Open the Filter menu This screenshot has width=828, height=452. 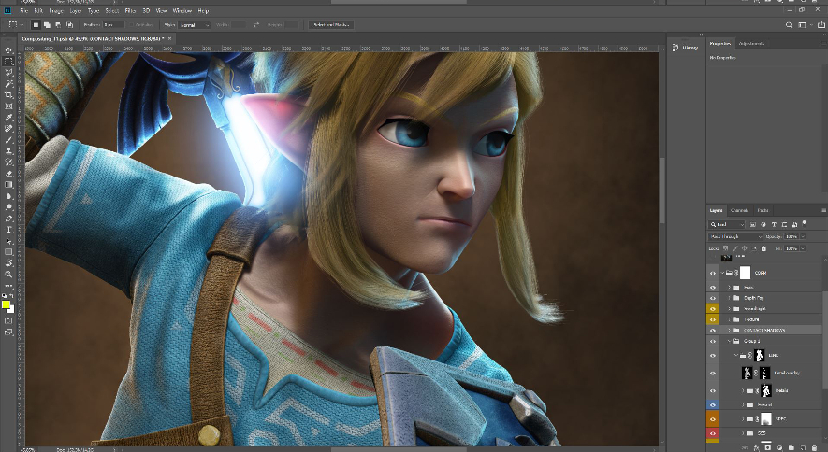(x=130, y=10)
